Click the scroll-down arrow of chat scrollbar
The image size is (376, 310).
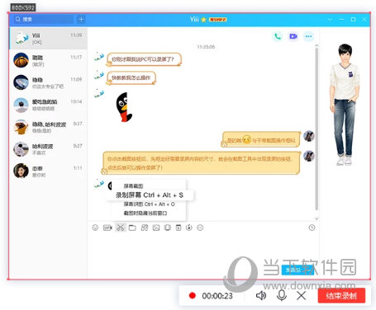(x=317, y=218)
